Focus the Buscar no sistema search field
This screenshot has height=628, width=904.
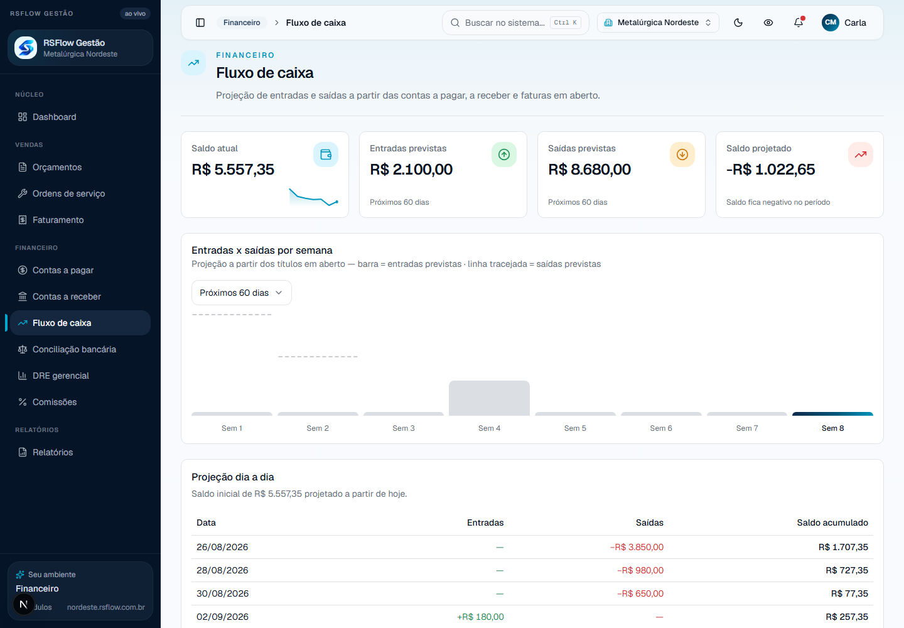pyautogui.click(x=515, y=23)
